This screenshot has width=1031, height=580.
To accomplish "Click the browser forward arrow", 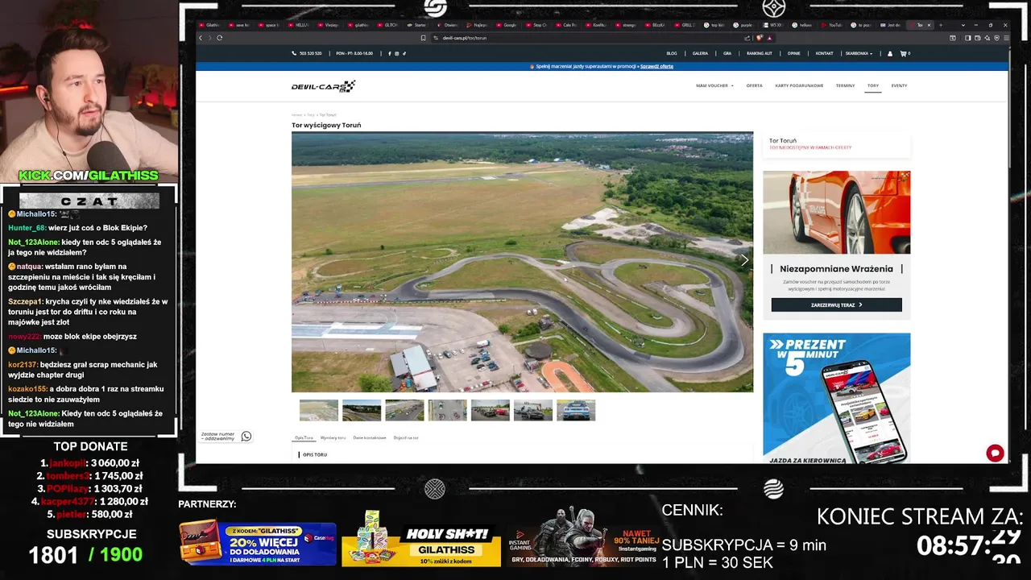I will tap(209, 38).
